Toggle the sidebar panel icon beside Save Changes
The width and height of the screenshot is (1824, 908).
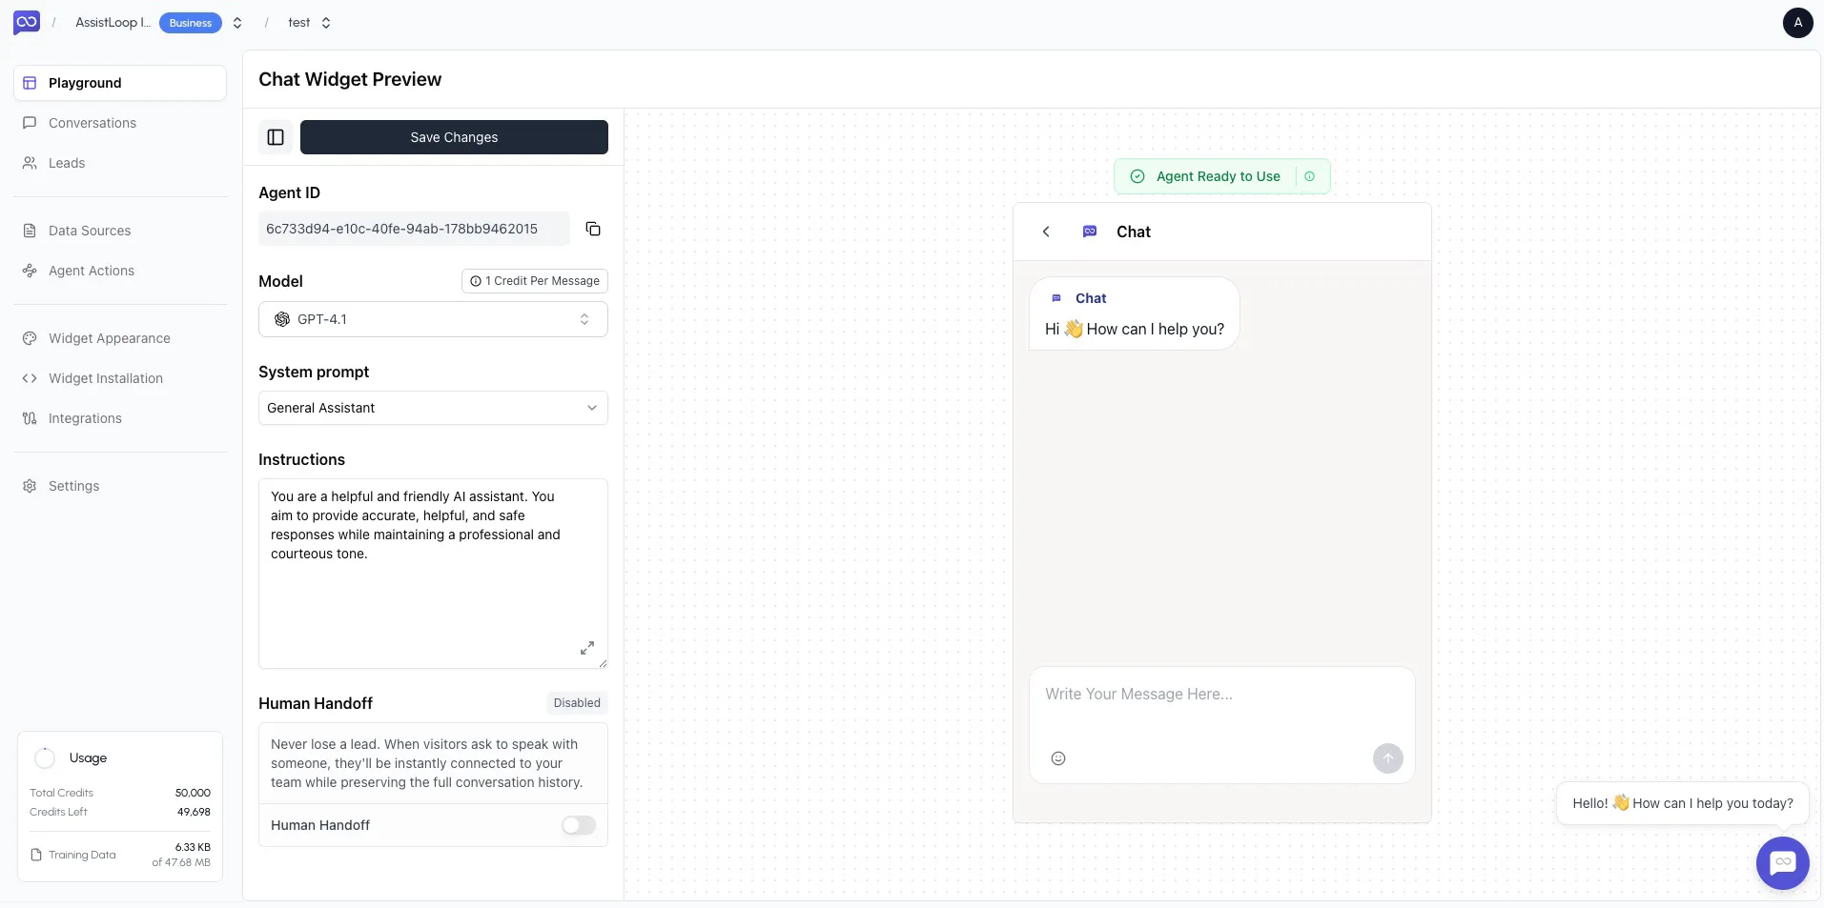(x=276, y=137)
